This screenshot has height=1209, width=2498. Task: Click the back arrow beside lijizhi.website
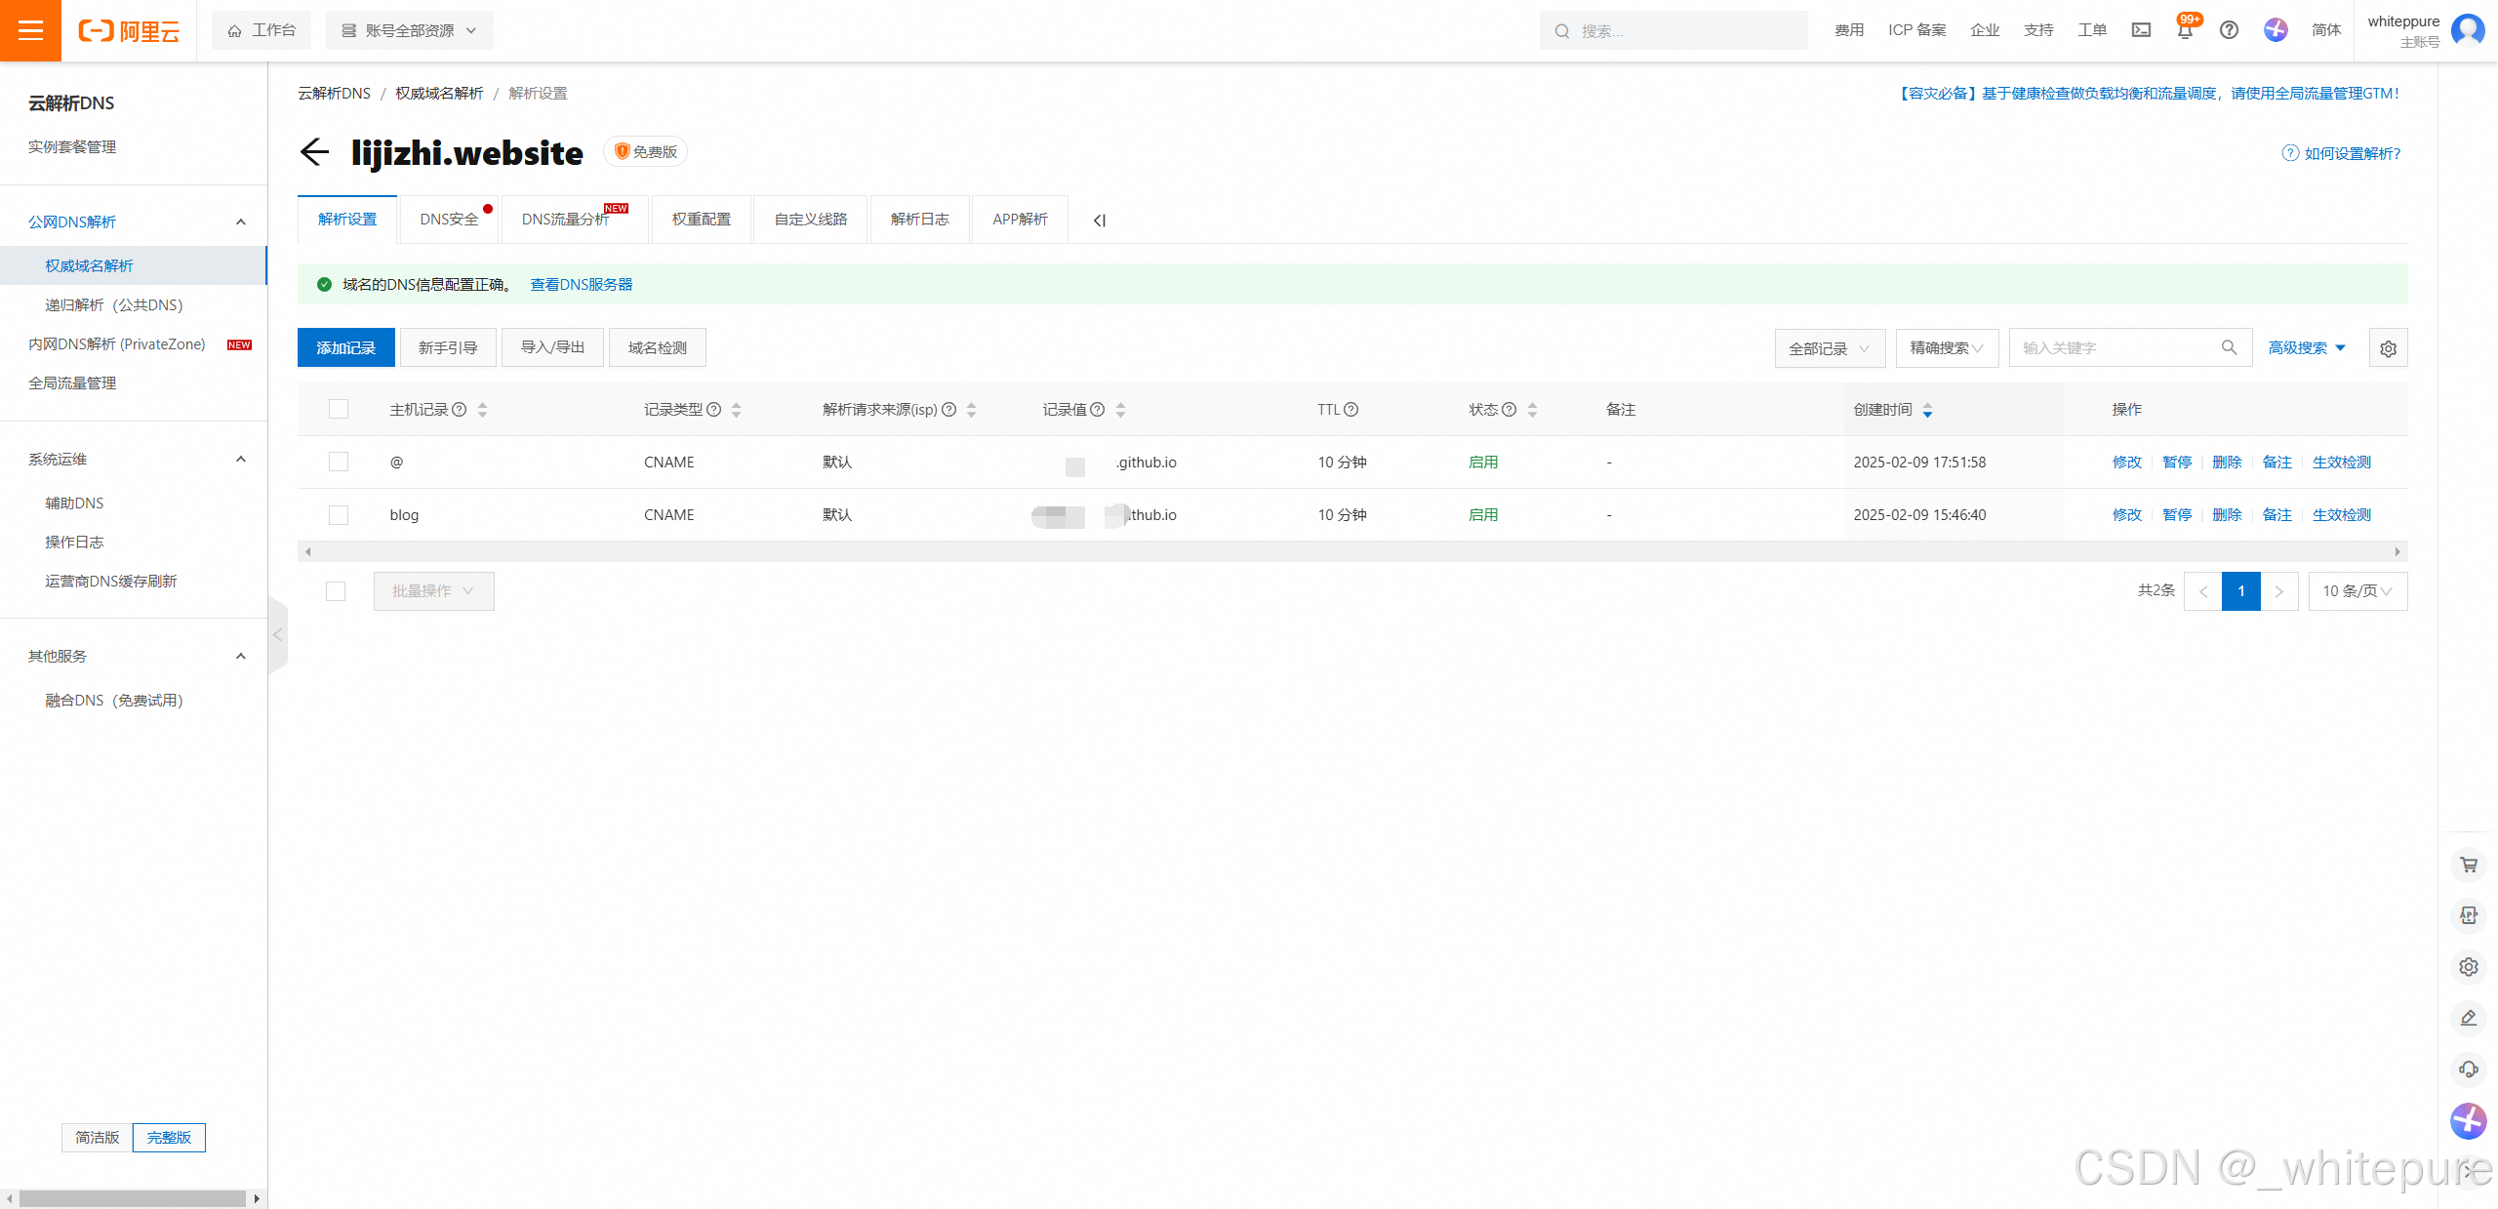[314, 152]
